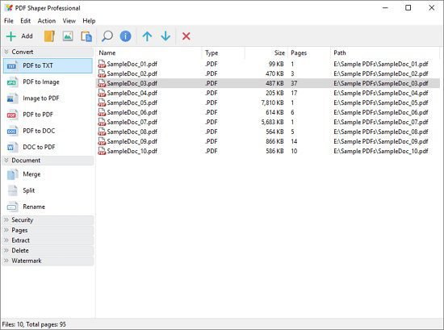The image size is (444, 330).
Task: Sort by the Type column header
Action: [x=224, y=53]
